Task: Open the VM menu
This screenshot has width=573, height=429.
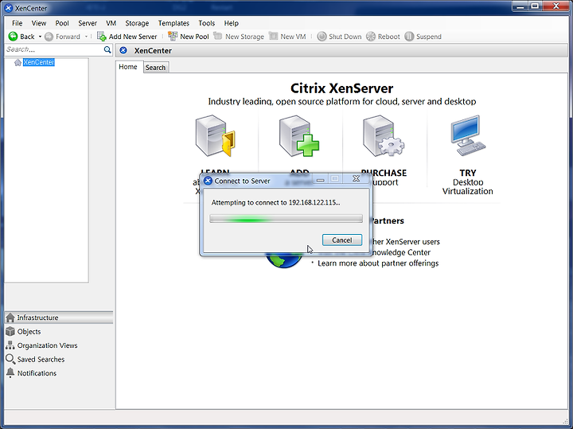Action: pyautogui.click(x=111, y=23)
